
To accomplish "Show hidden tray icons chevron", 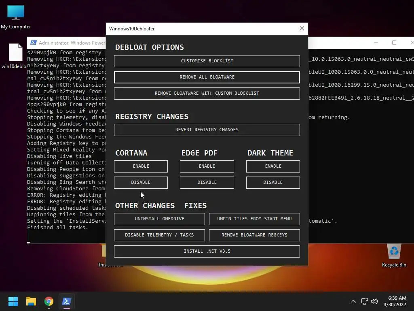I will (x=353, y=301).
